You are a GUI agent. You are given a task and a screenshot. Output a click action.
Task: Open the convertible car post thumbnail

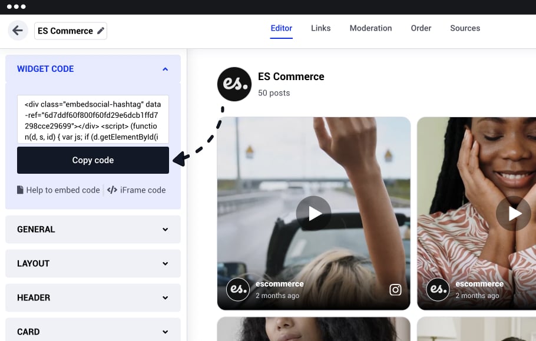click(313, 214)
